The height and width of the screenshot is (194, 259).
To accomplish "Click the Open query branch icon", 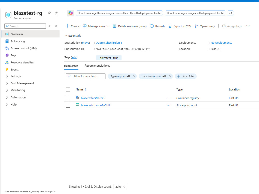I will [196, 26].
